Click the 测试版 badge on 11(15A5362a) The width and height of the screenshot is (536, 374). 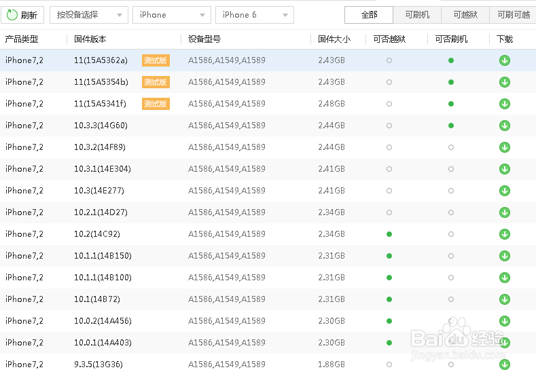coord(156,60)
